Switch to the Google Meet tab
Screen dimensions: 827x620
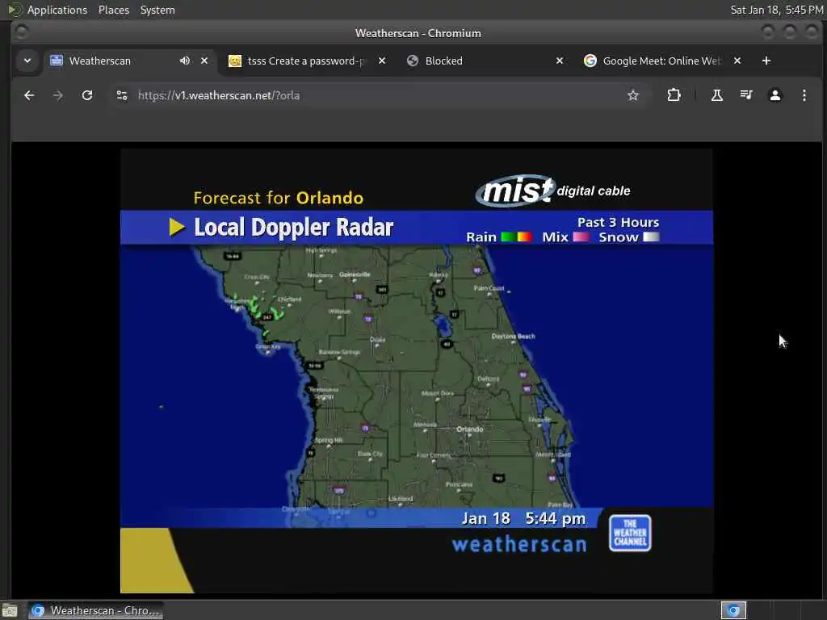[663, 61]
